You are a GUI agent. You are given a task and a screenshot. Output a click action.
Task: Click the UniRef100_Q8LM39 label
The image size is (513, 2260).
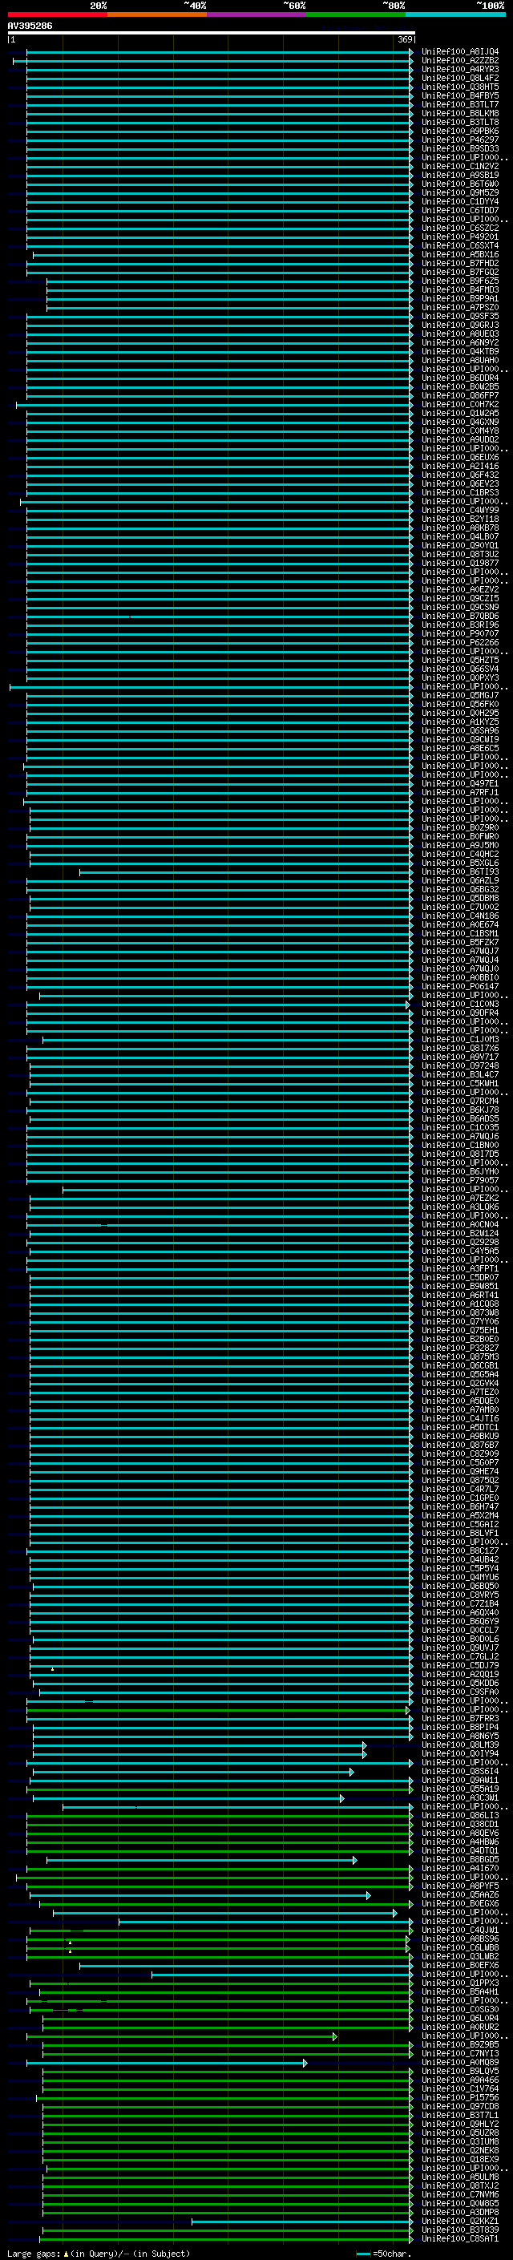coord(460,1745)
